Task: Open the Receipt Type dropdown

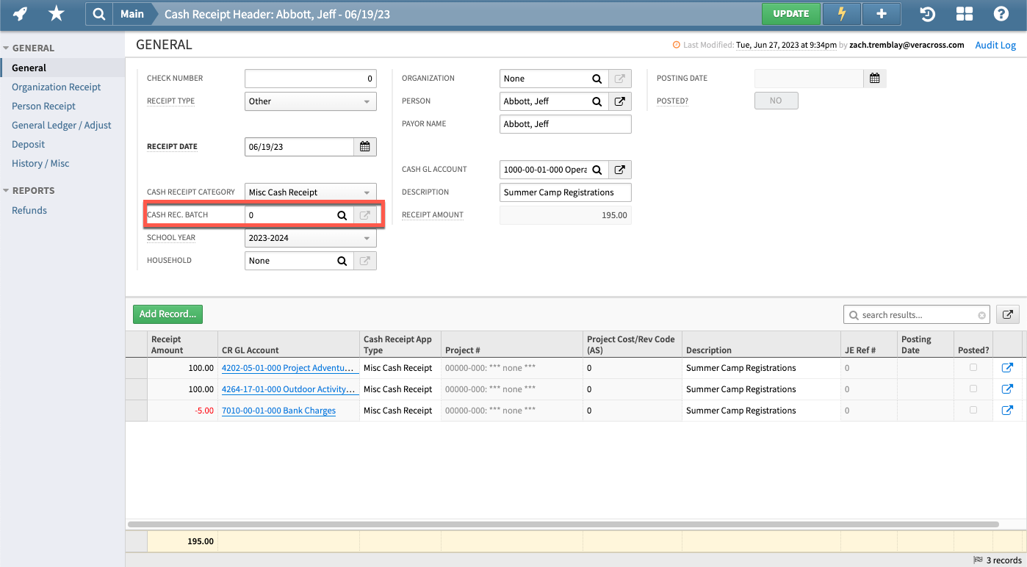Action: [x=365, y=101]
